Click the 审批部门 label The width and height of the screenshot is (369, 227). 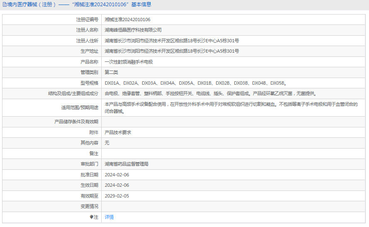(89, 164)
